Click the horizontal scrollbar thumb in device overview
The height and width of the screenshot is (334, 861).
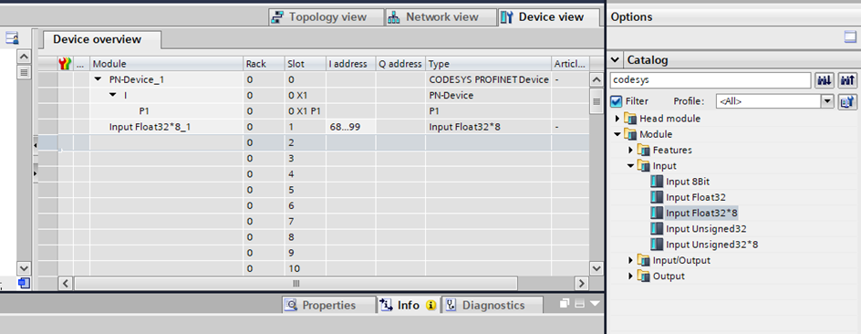point(296,284)
